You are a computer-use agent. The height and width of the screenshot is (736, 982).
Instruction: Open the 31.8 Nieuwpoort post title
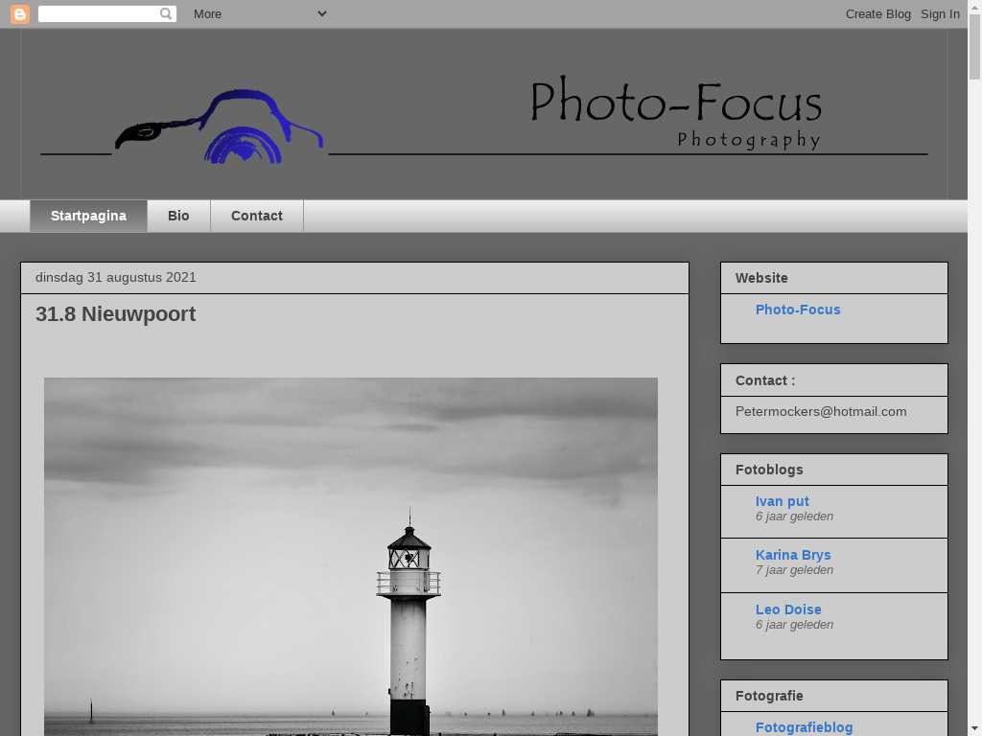[115, 313]
